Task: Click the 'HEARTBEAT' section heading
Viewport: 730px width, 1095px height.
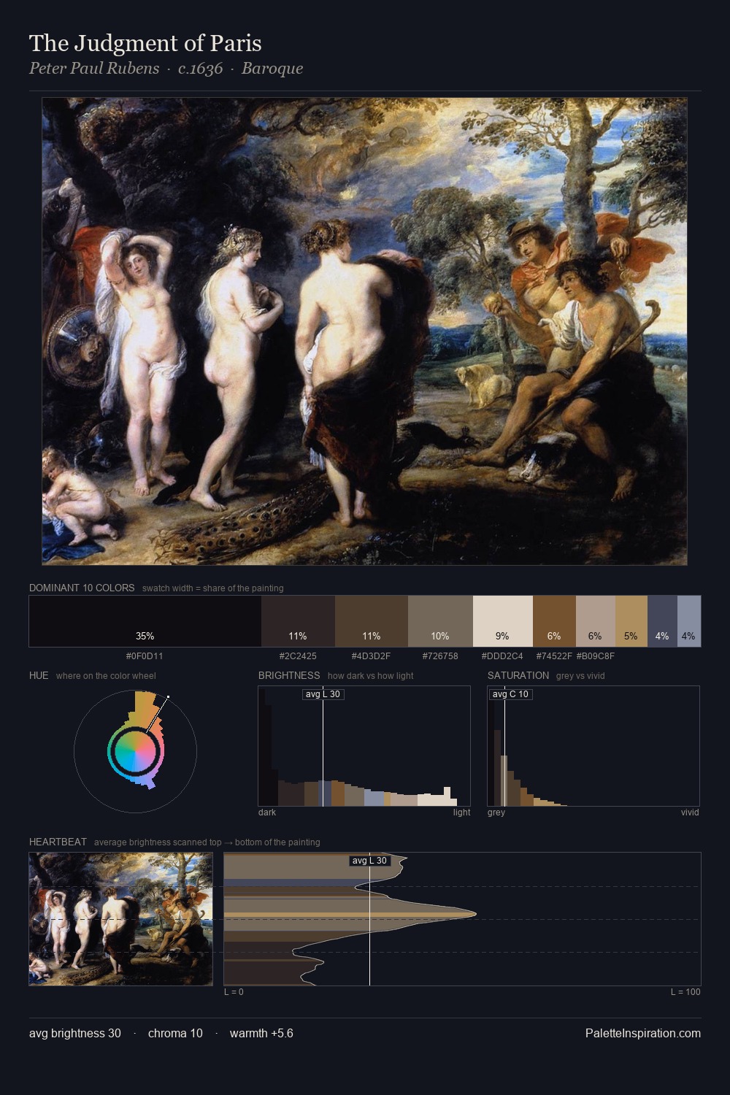Action: tap(58, 842)
